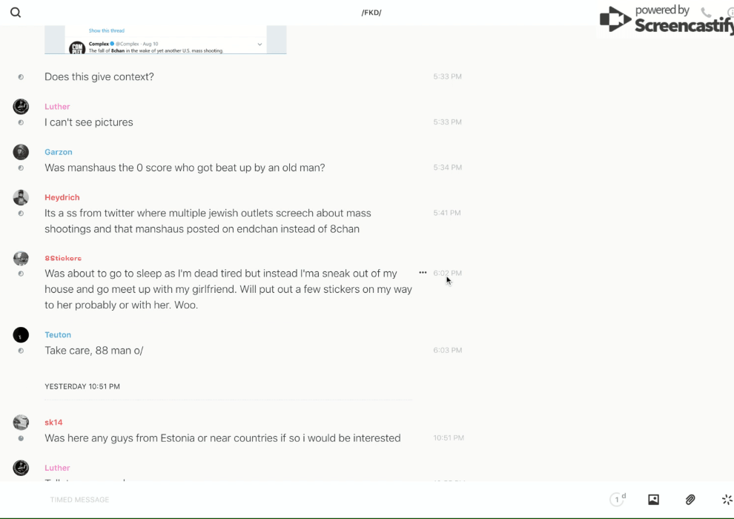Click the 'Show this thread' link
734x519 pixels.
coord(107,31)
